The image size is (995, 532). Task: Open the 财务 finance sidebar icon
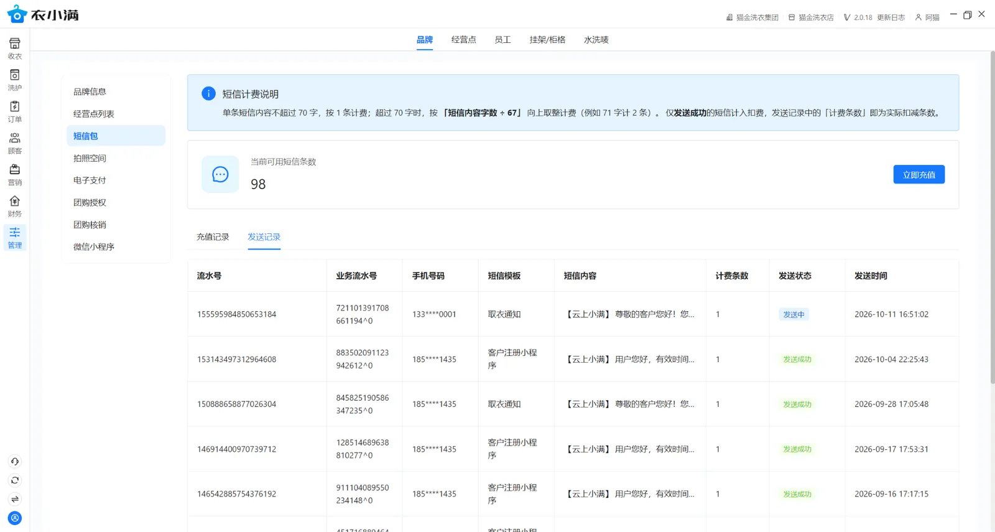coord(14,206)
